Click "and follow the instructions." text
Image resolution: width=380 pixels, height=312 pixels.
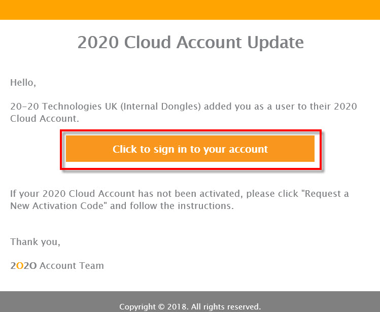coord(172,206)
